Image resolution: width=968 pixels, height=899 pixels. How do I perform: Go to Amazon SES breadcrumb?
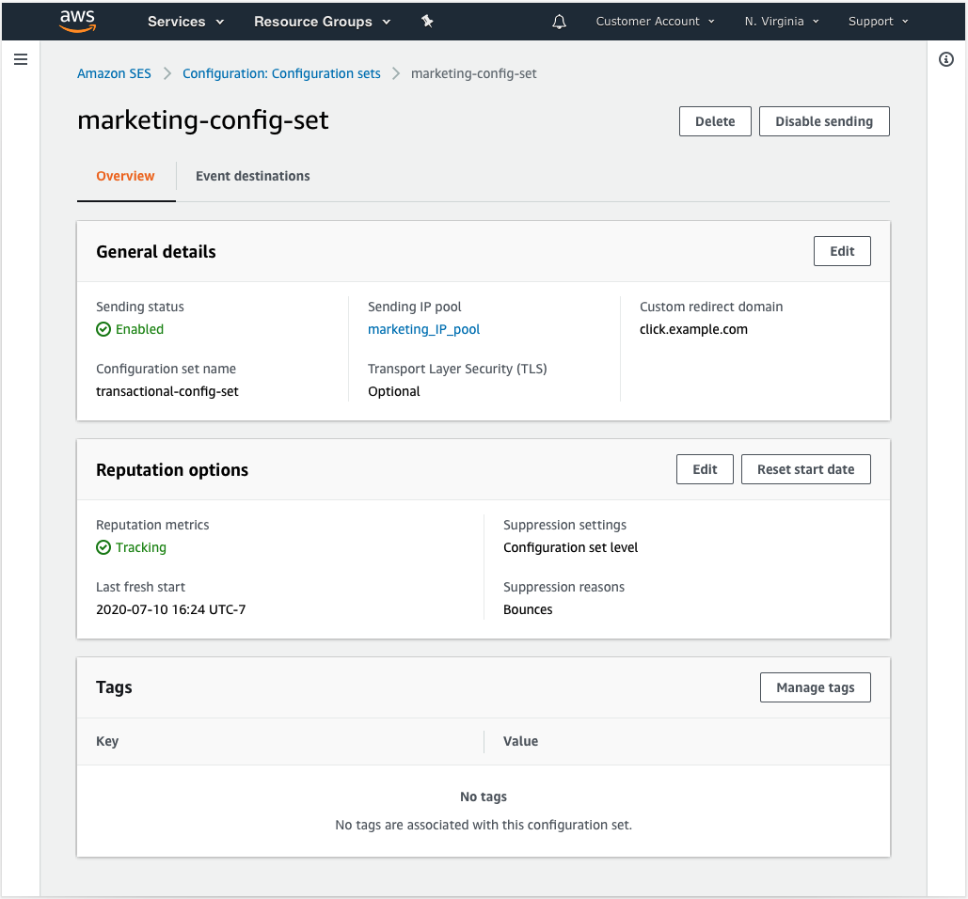pos(114,73)
